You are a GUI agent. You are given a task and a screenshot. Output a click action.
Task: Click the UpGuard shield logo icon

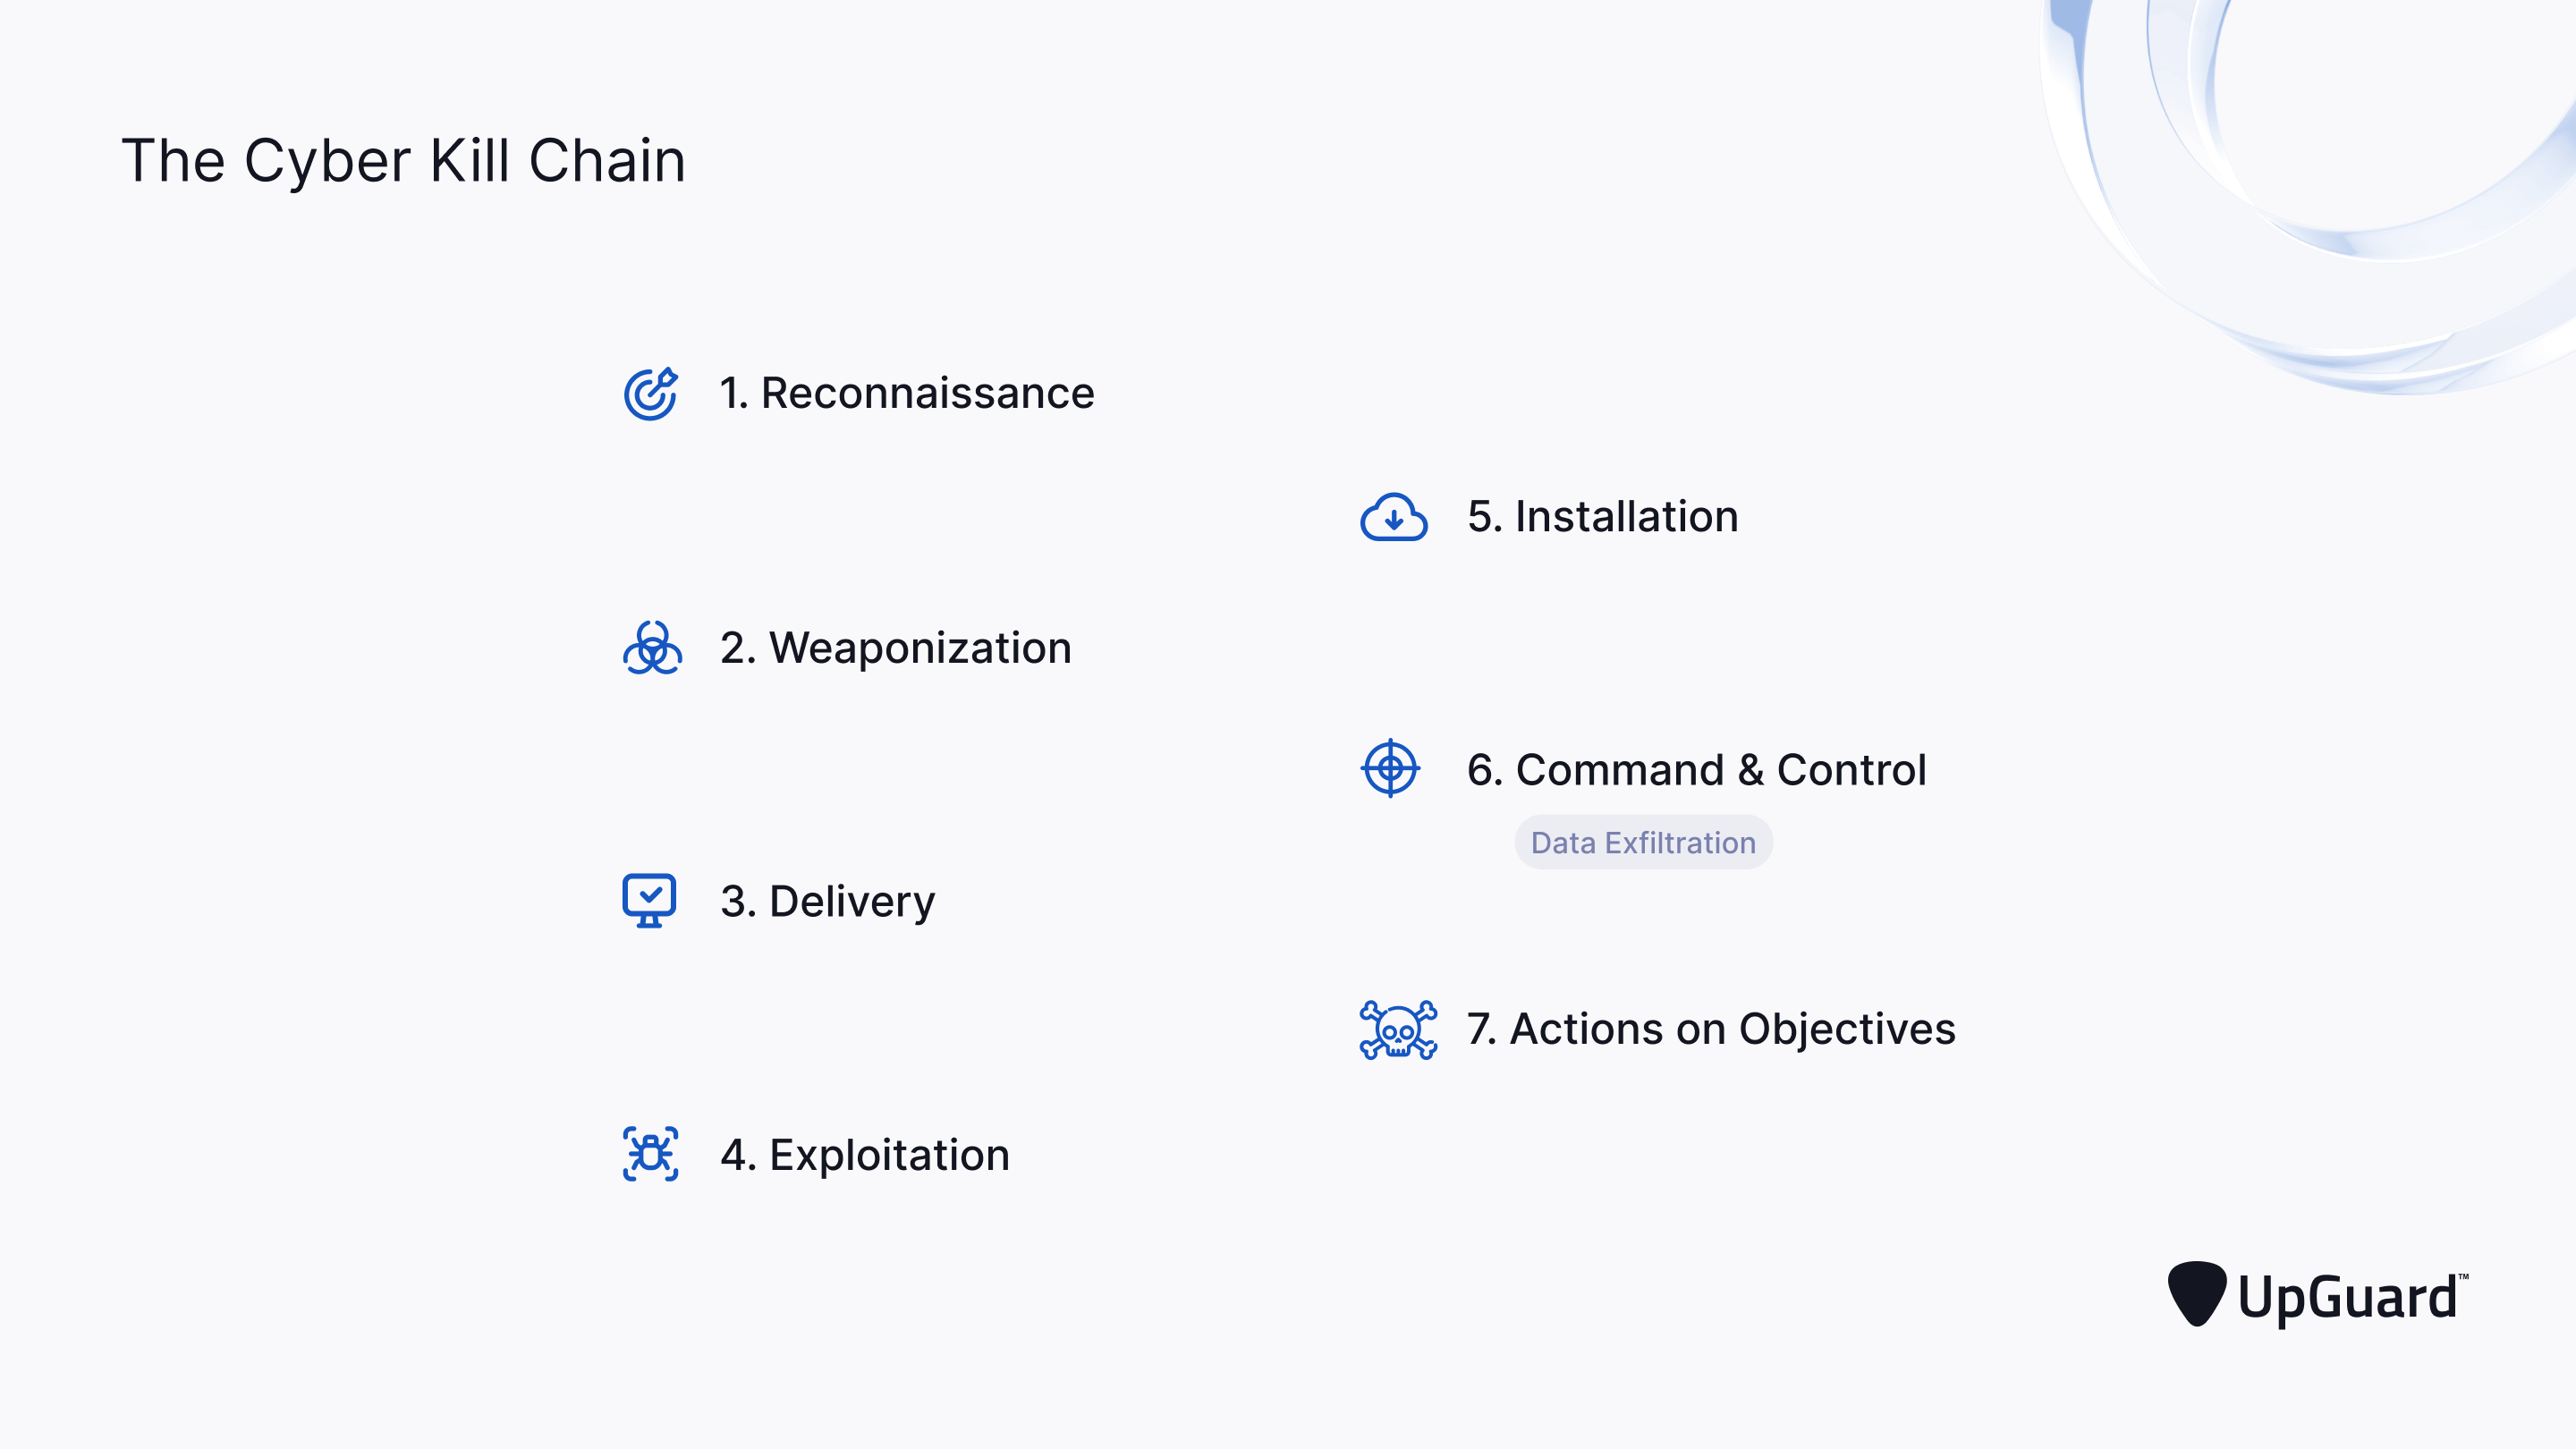coord(2197,1293)
